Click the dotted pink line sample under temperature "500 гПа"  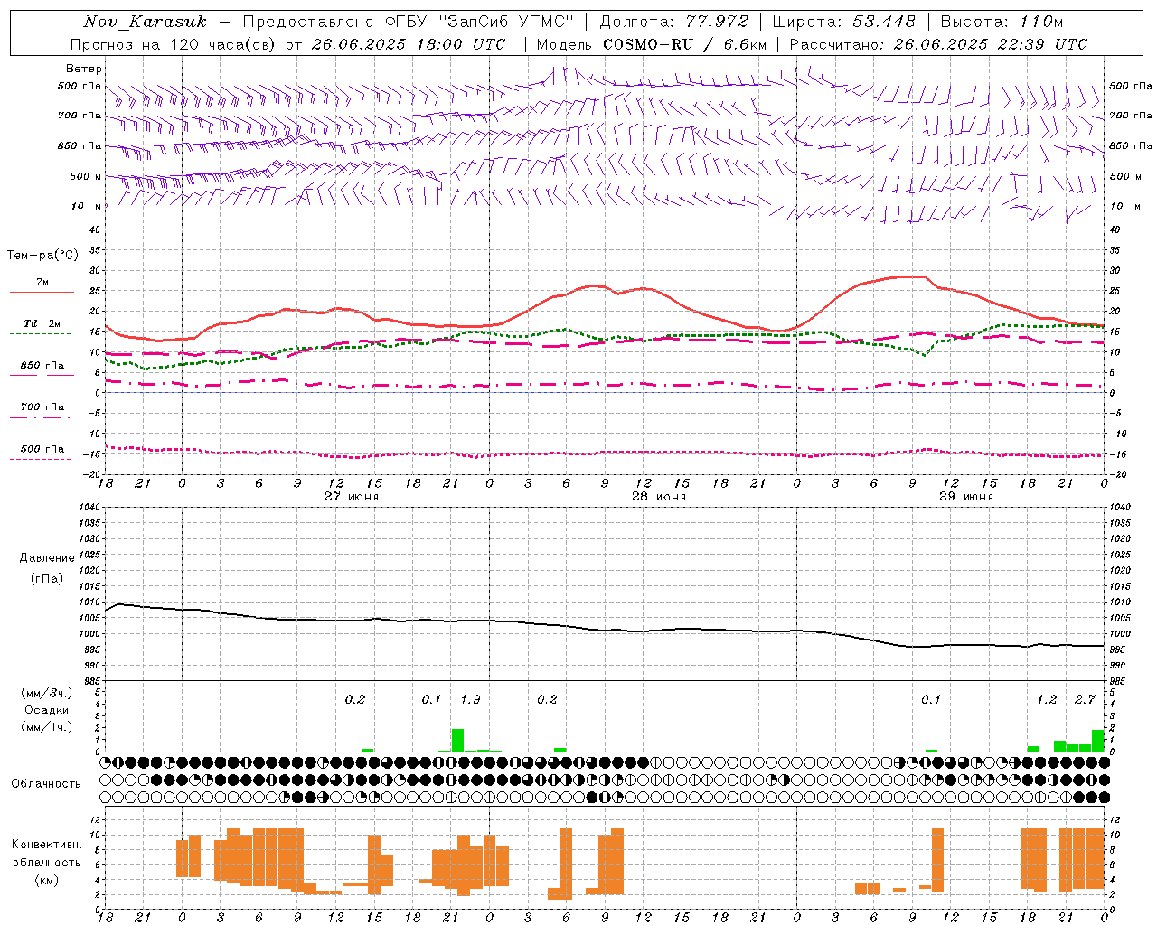click(40, 460)
